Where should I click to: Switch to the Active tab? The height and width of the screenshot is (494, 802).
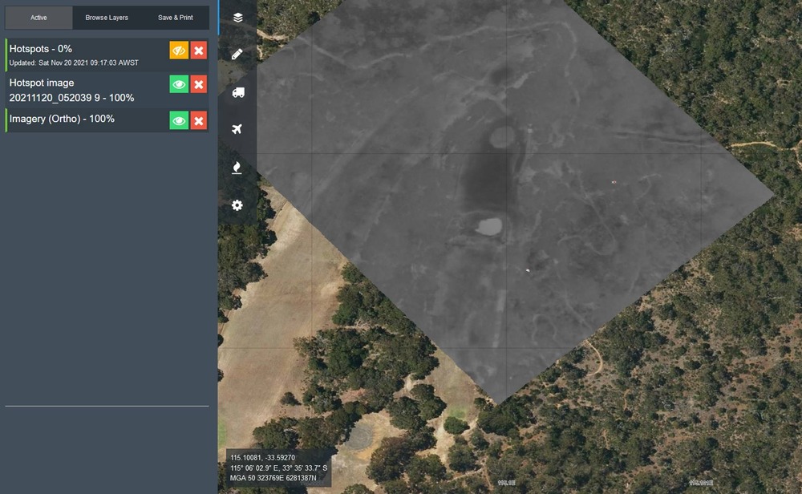point(38,18)
